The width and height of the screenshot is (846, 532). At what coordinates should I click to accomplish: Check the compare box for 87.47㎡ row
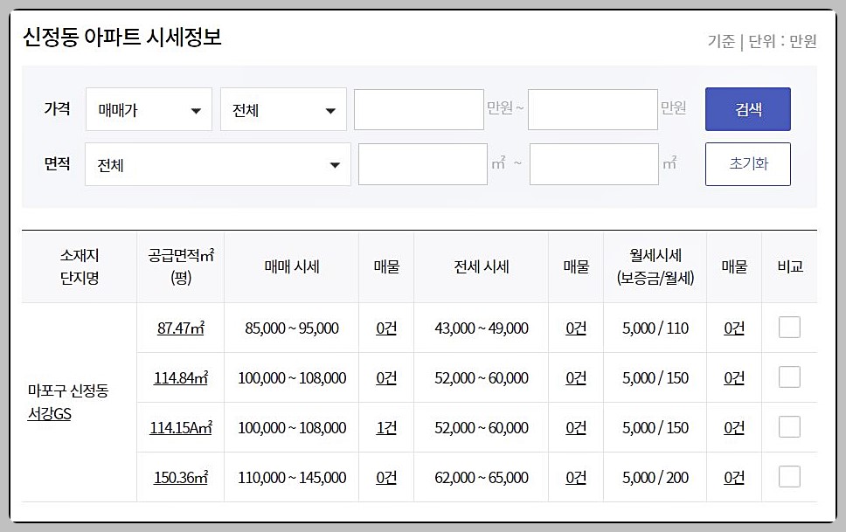[789, 327]
